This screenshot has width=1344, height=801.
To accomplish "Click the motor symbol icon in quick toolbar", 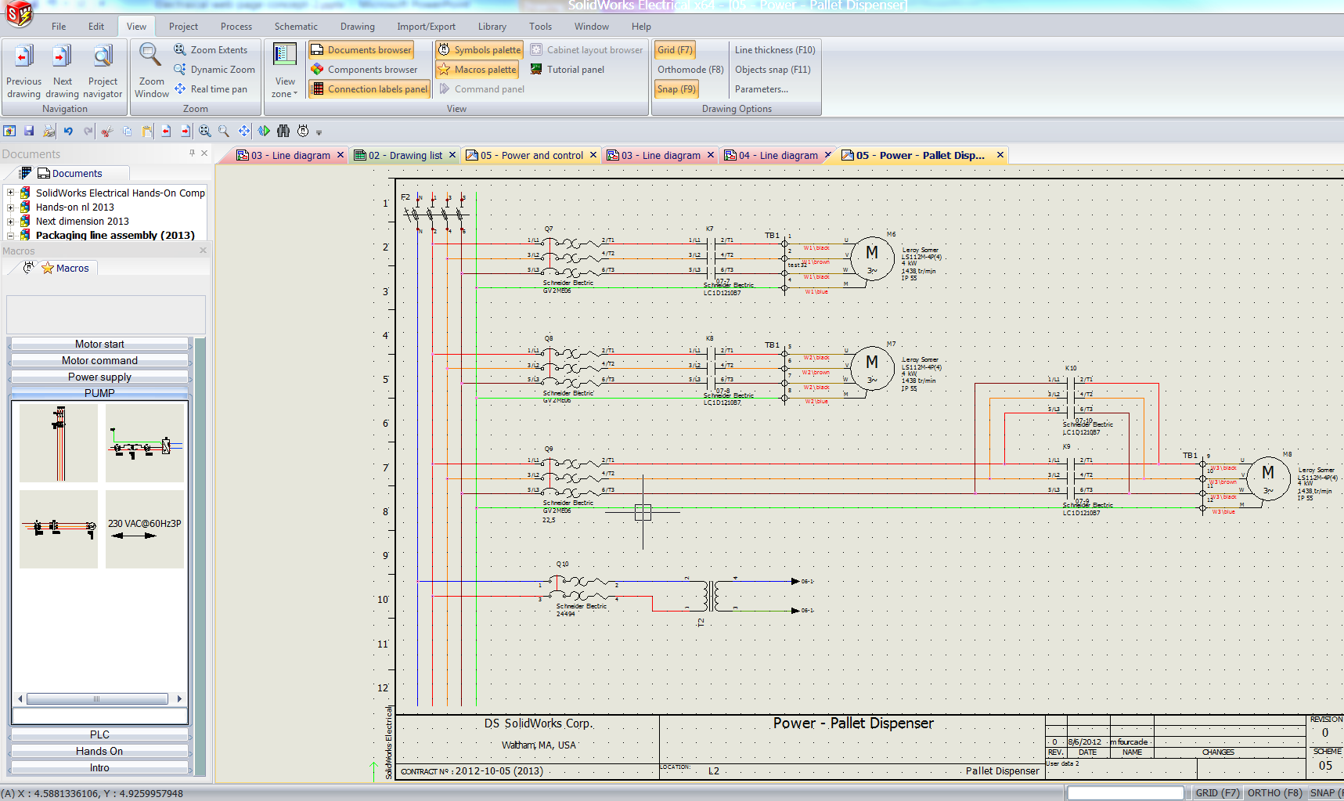I will [x=303, y=131].
